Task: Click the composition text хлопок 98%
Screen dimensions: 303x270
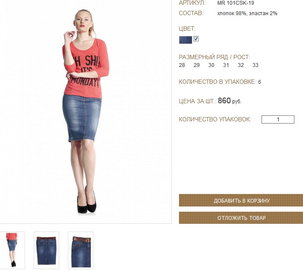Action: point(232,13)
